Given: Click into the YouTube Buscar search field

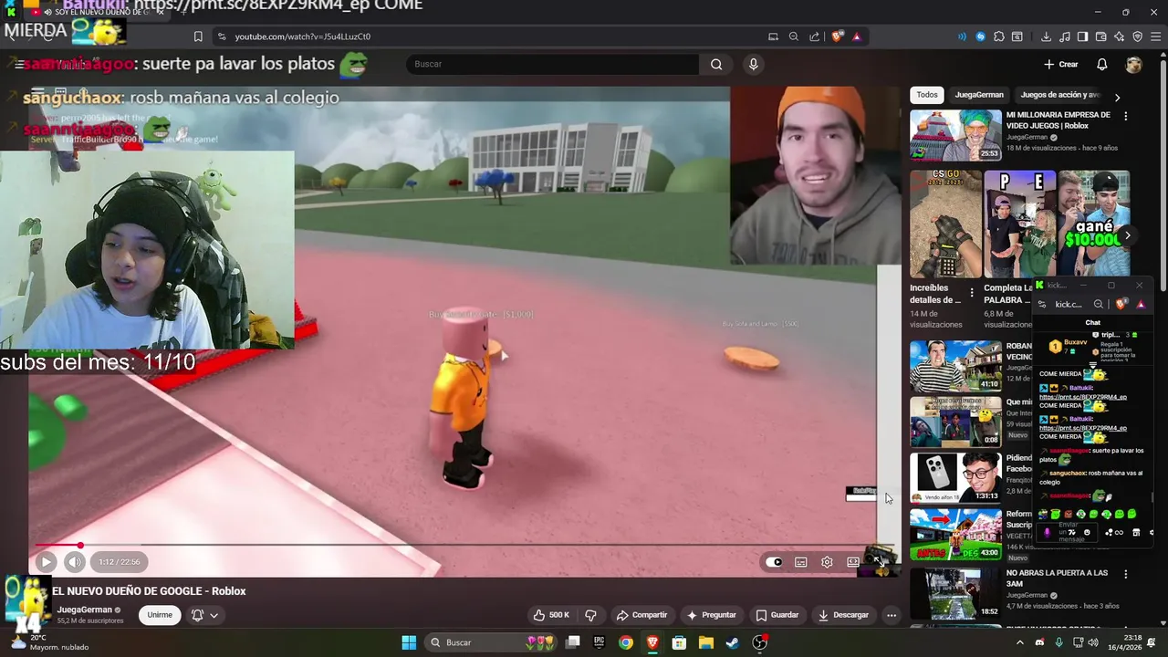Looking at the screenshot, I should (x=552, y=64).
